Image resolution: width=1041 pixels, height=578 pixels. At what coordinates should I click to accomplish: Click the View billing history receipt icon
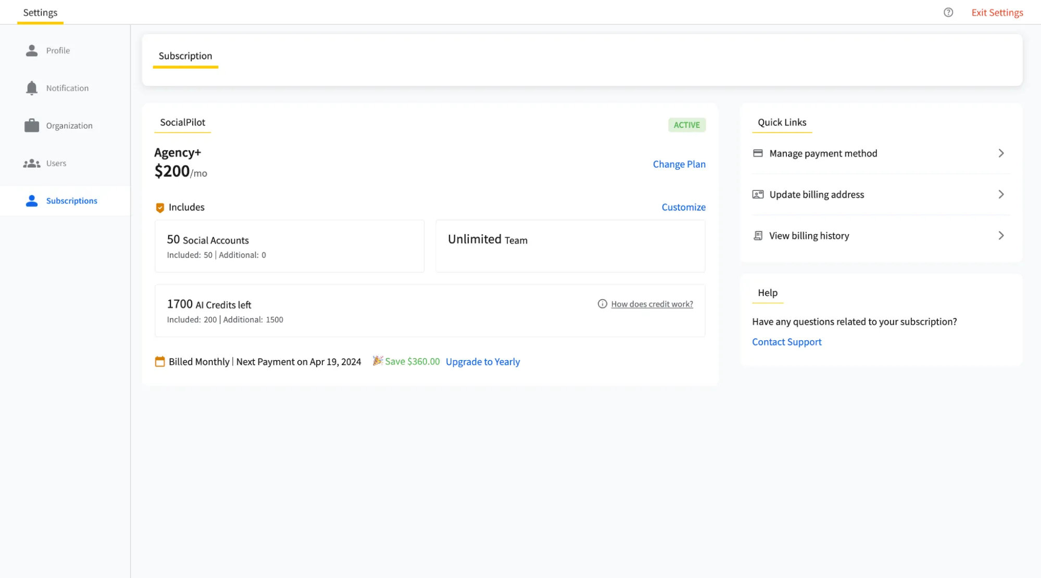[757, 235]
